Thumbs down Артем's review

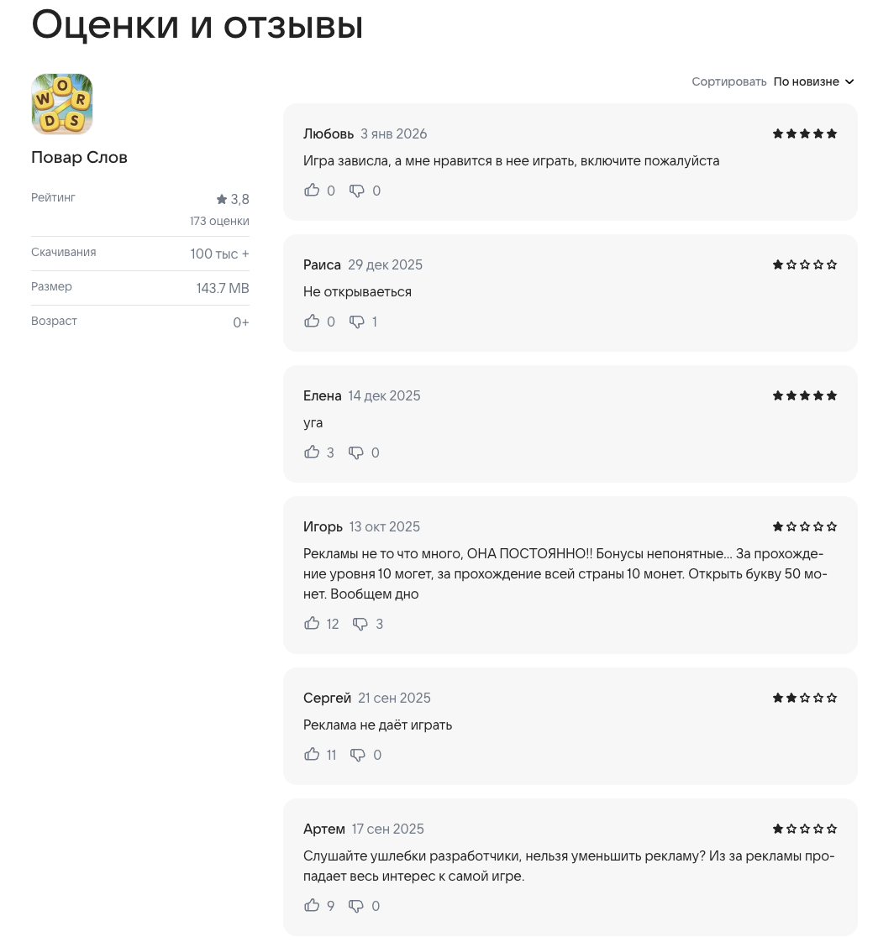356,906
